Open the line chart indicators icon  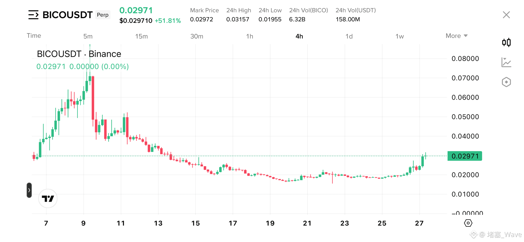point(506,62)
